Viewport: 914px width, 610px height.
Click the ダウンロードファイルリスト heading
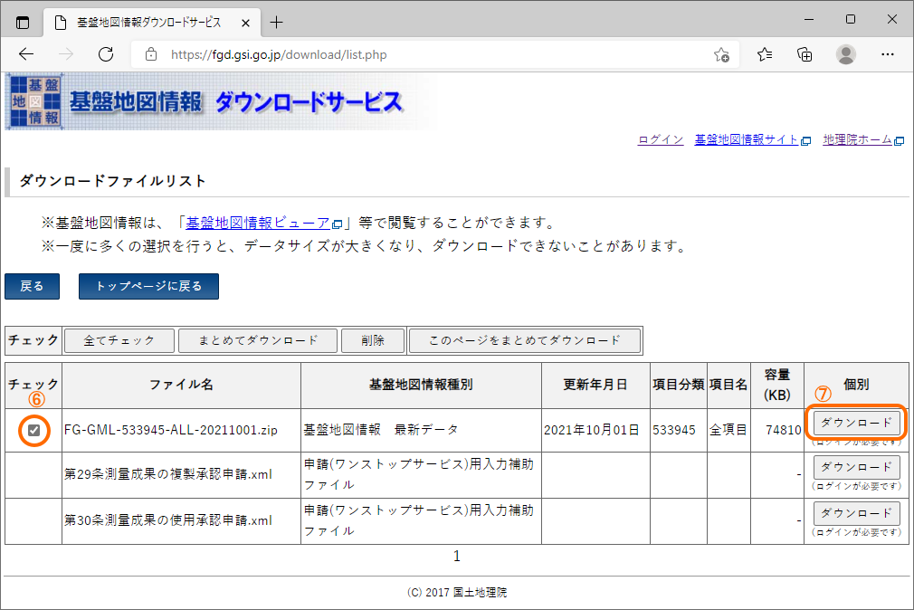113,181
